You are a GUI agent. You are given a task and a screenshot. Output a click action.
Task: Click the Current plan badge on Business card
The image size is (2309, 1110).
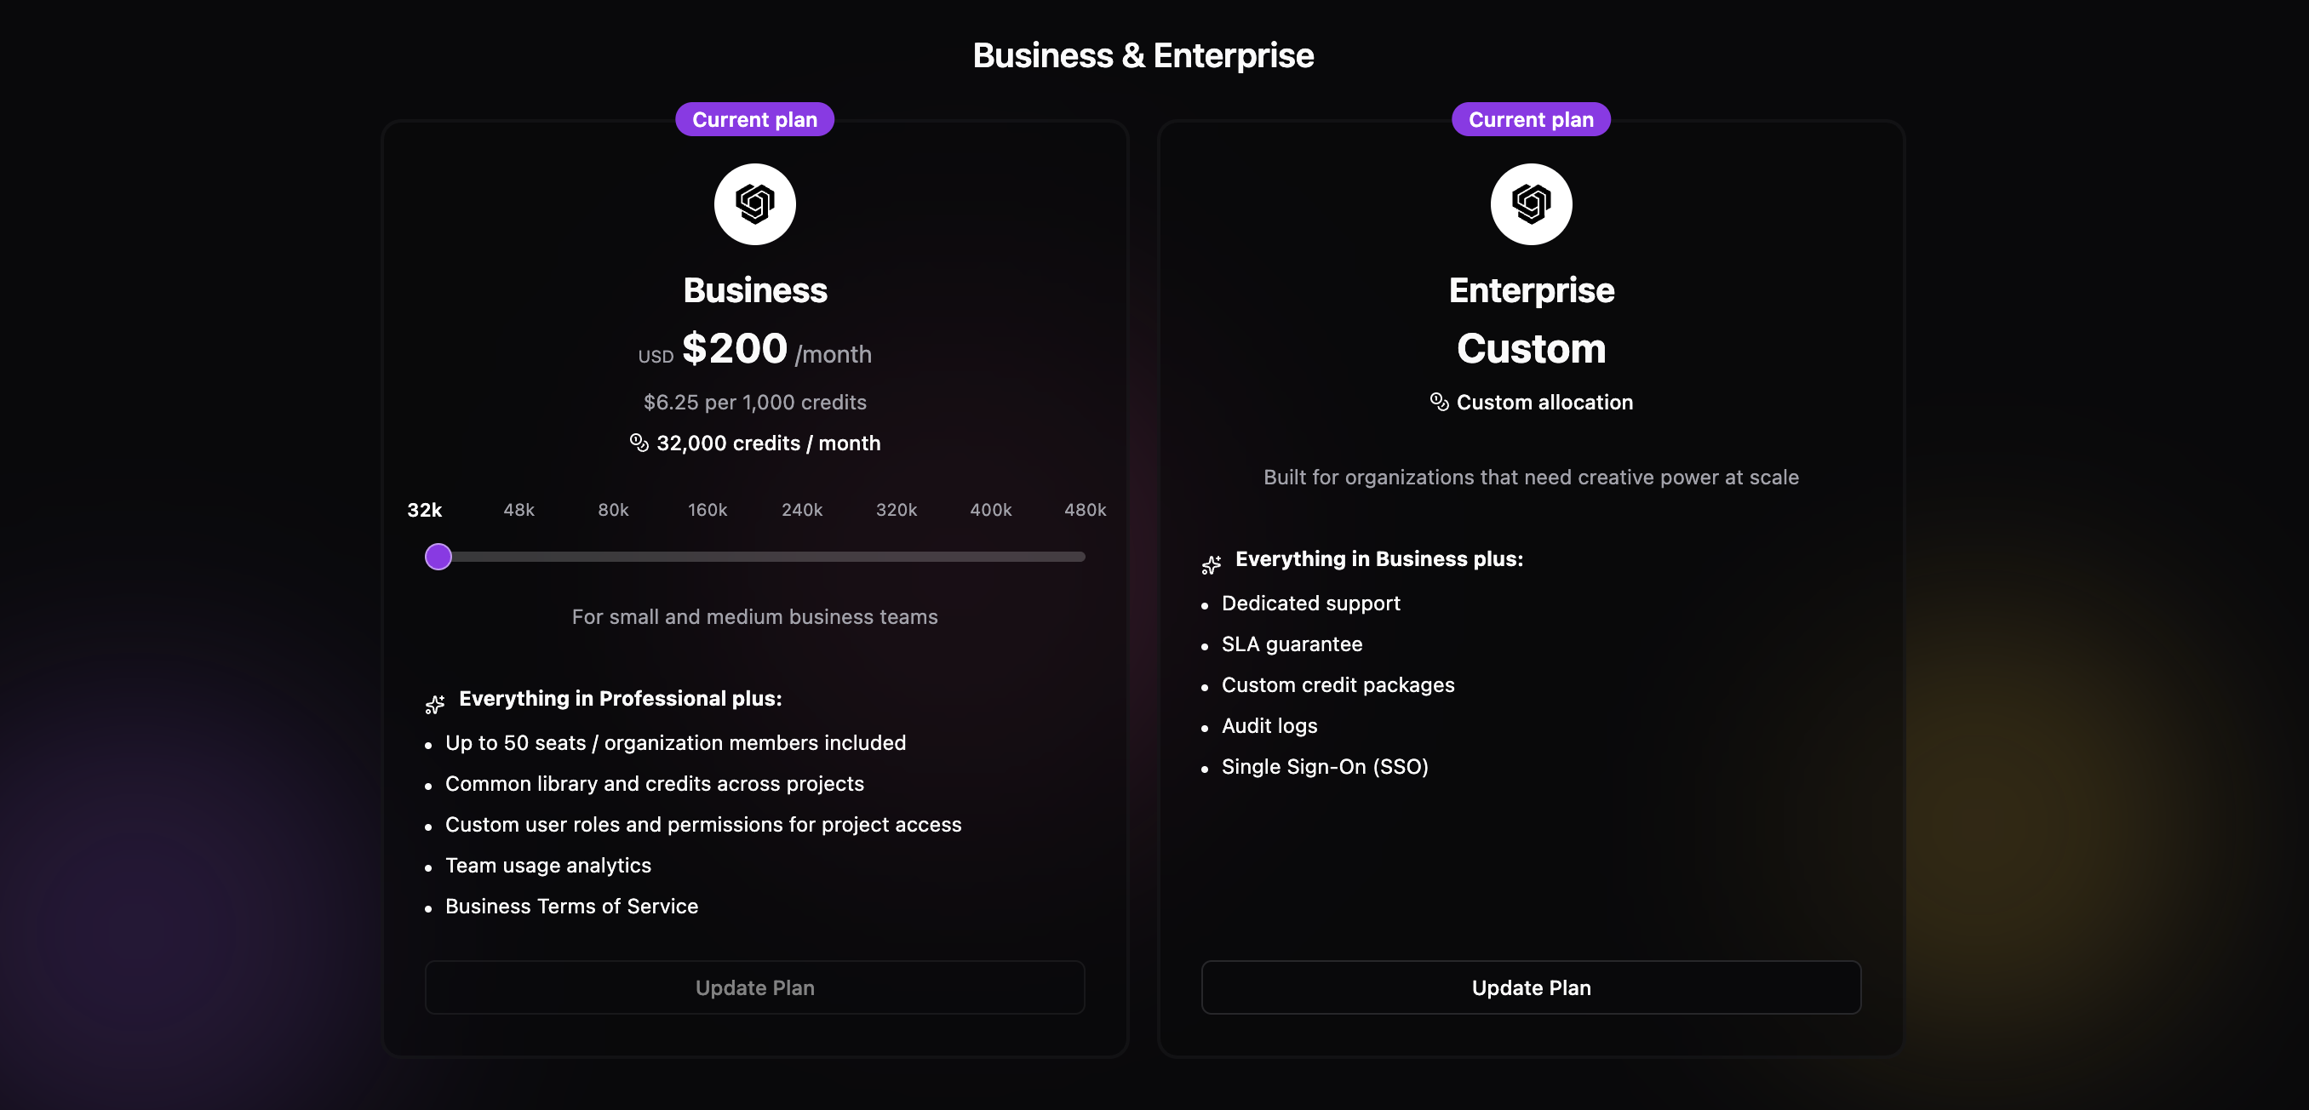[x=753, y=118]
